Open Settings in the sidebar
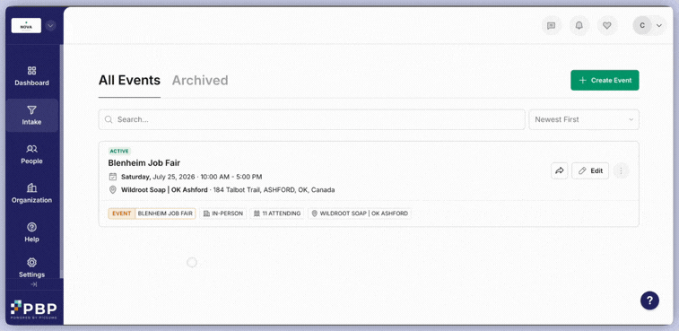 click(31, 267)
